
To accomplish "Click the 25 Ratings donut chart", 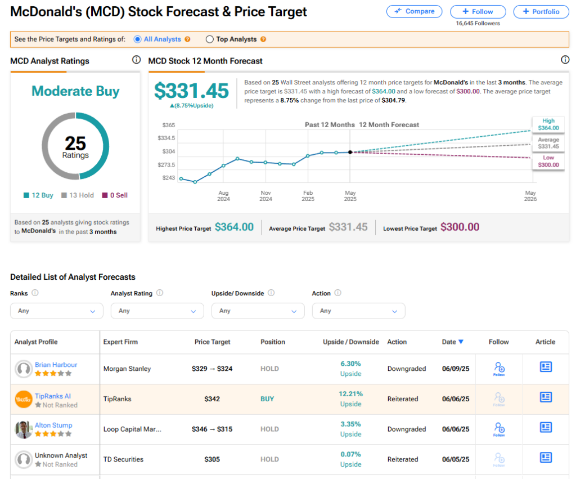I will click(75, 146).
